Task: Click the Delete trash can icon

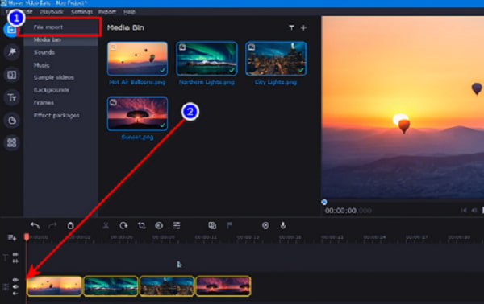Action: [x=71, y=225]
